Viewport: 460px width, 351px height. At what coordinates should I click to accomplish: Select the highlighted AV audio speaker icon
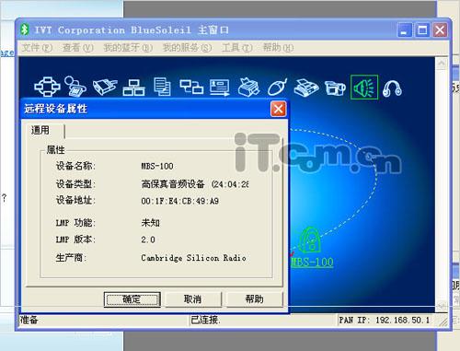pyautogui.click(x=364, y=88)
